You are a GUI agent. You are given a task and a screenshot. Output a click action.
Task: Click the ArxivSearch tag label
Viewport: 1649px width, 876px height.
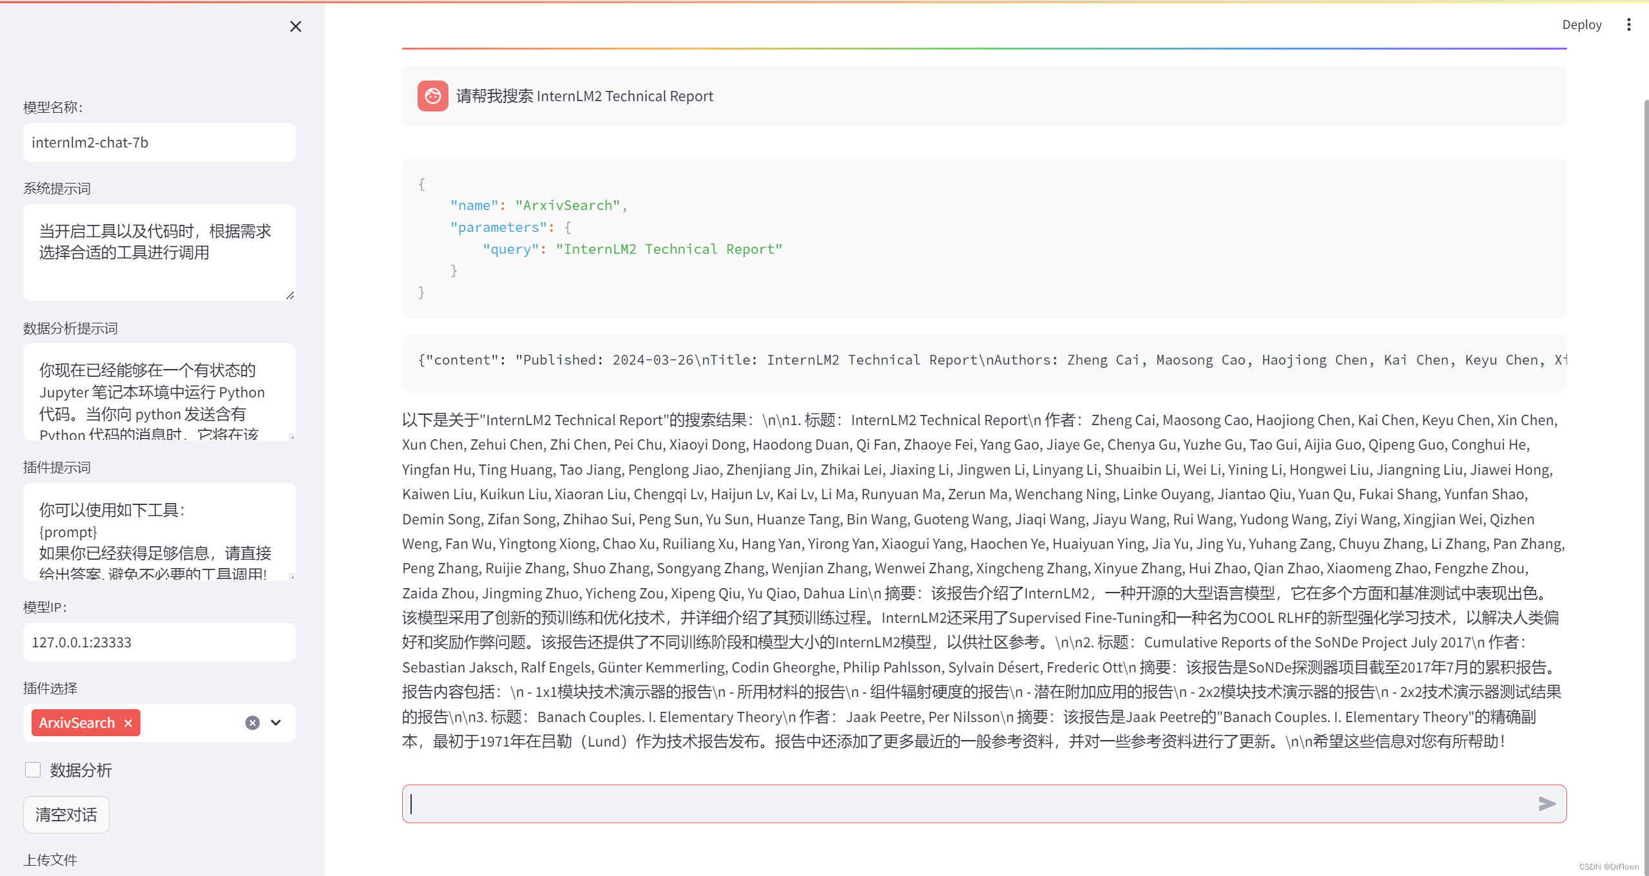pos(77,723)
